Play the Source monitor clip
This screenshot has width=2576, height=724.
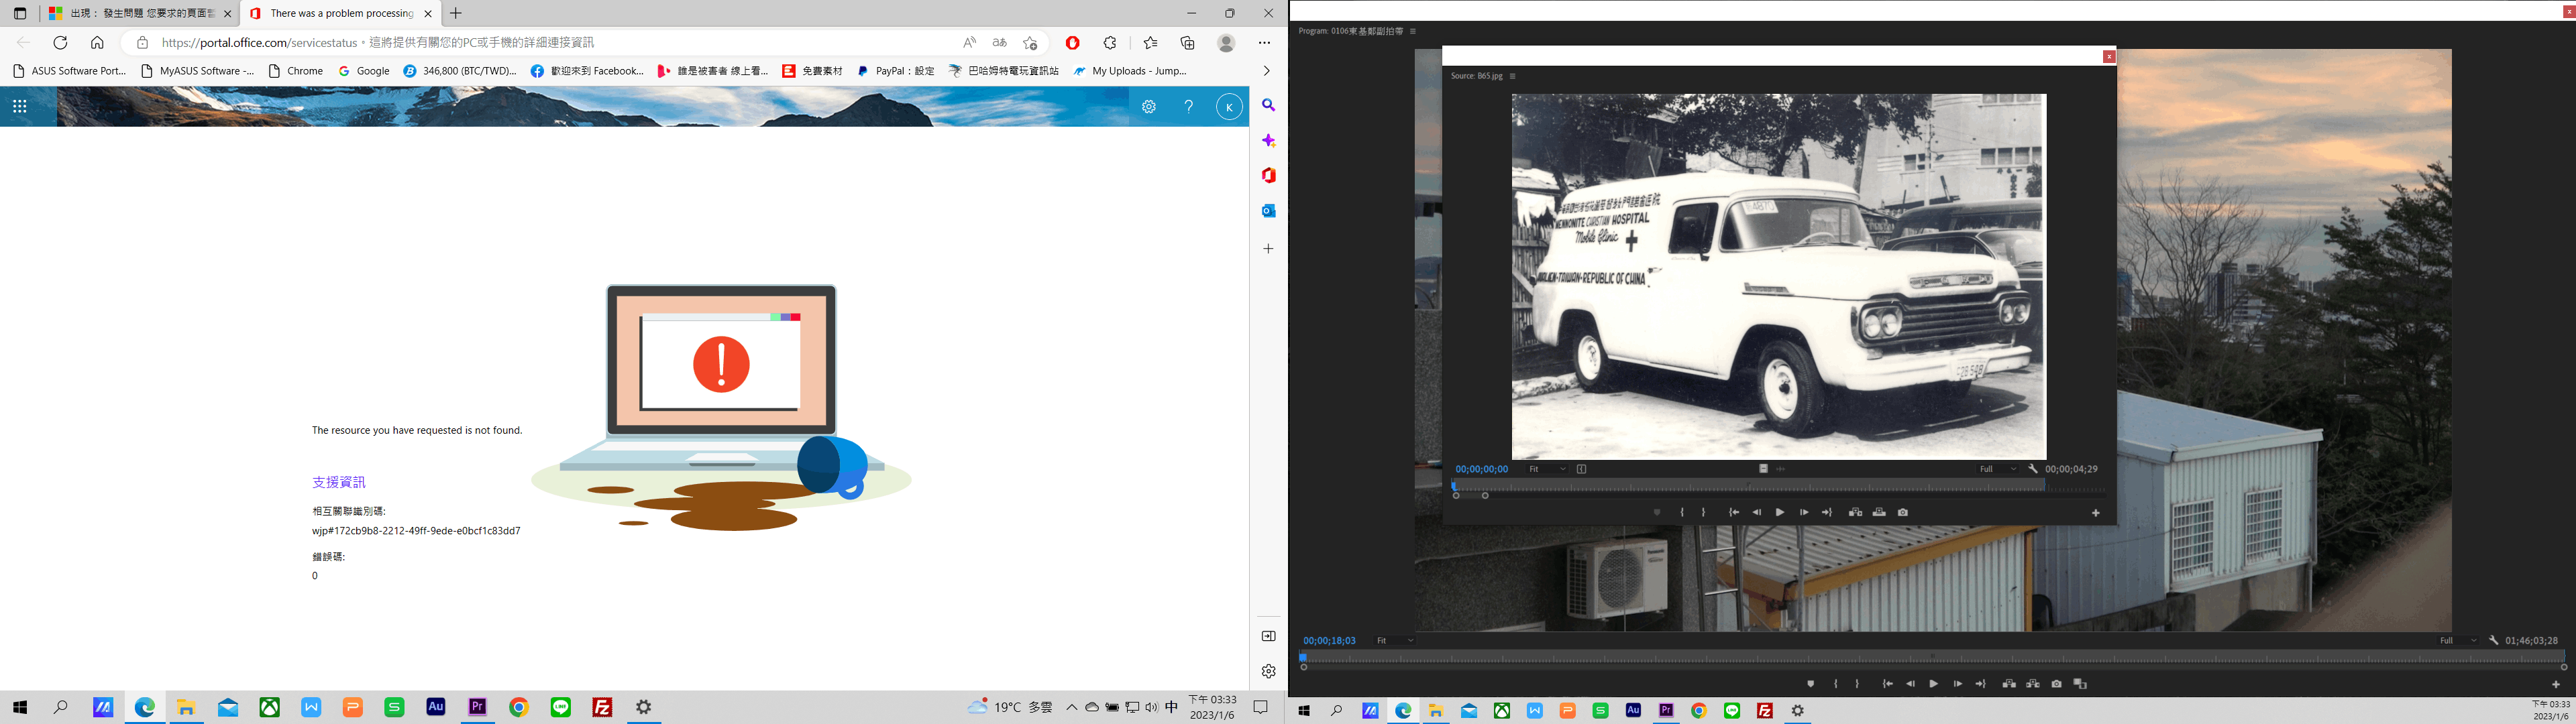(x=1780, y=512)
